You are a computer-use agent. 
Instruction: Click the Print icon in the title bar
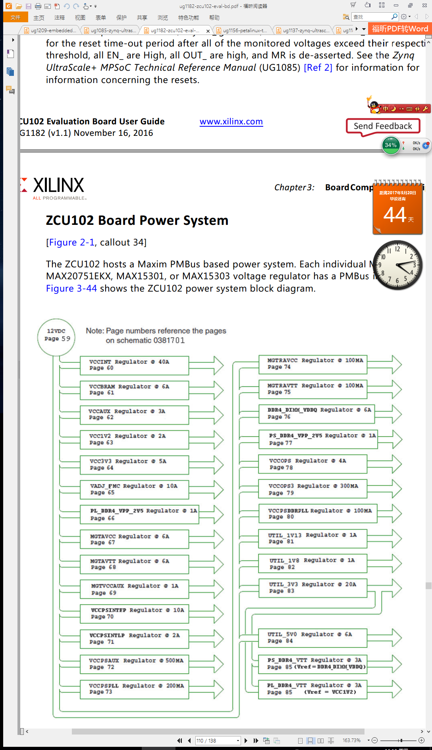[38, 6]
